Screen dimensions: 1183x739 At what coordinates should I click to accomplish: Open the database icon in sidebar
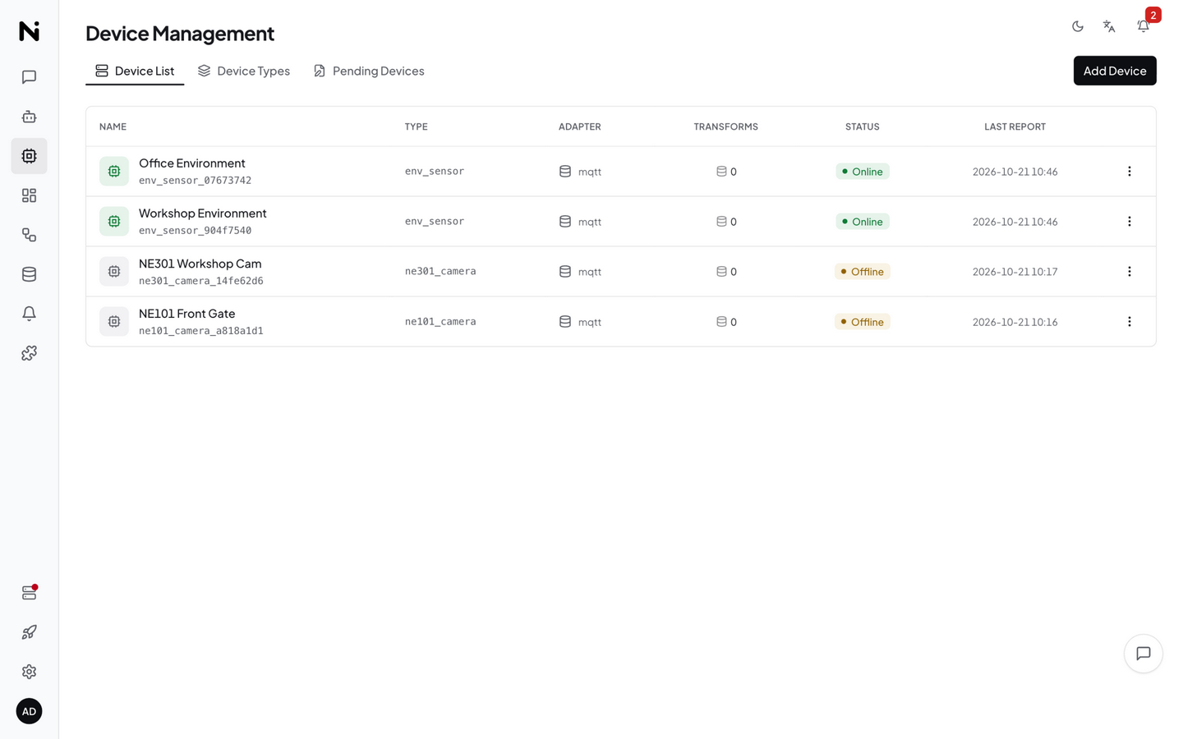coord(29,274)
